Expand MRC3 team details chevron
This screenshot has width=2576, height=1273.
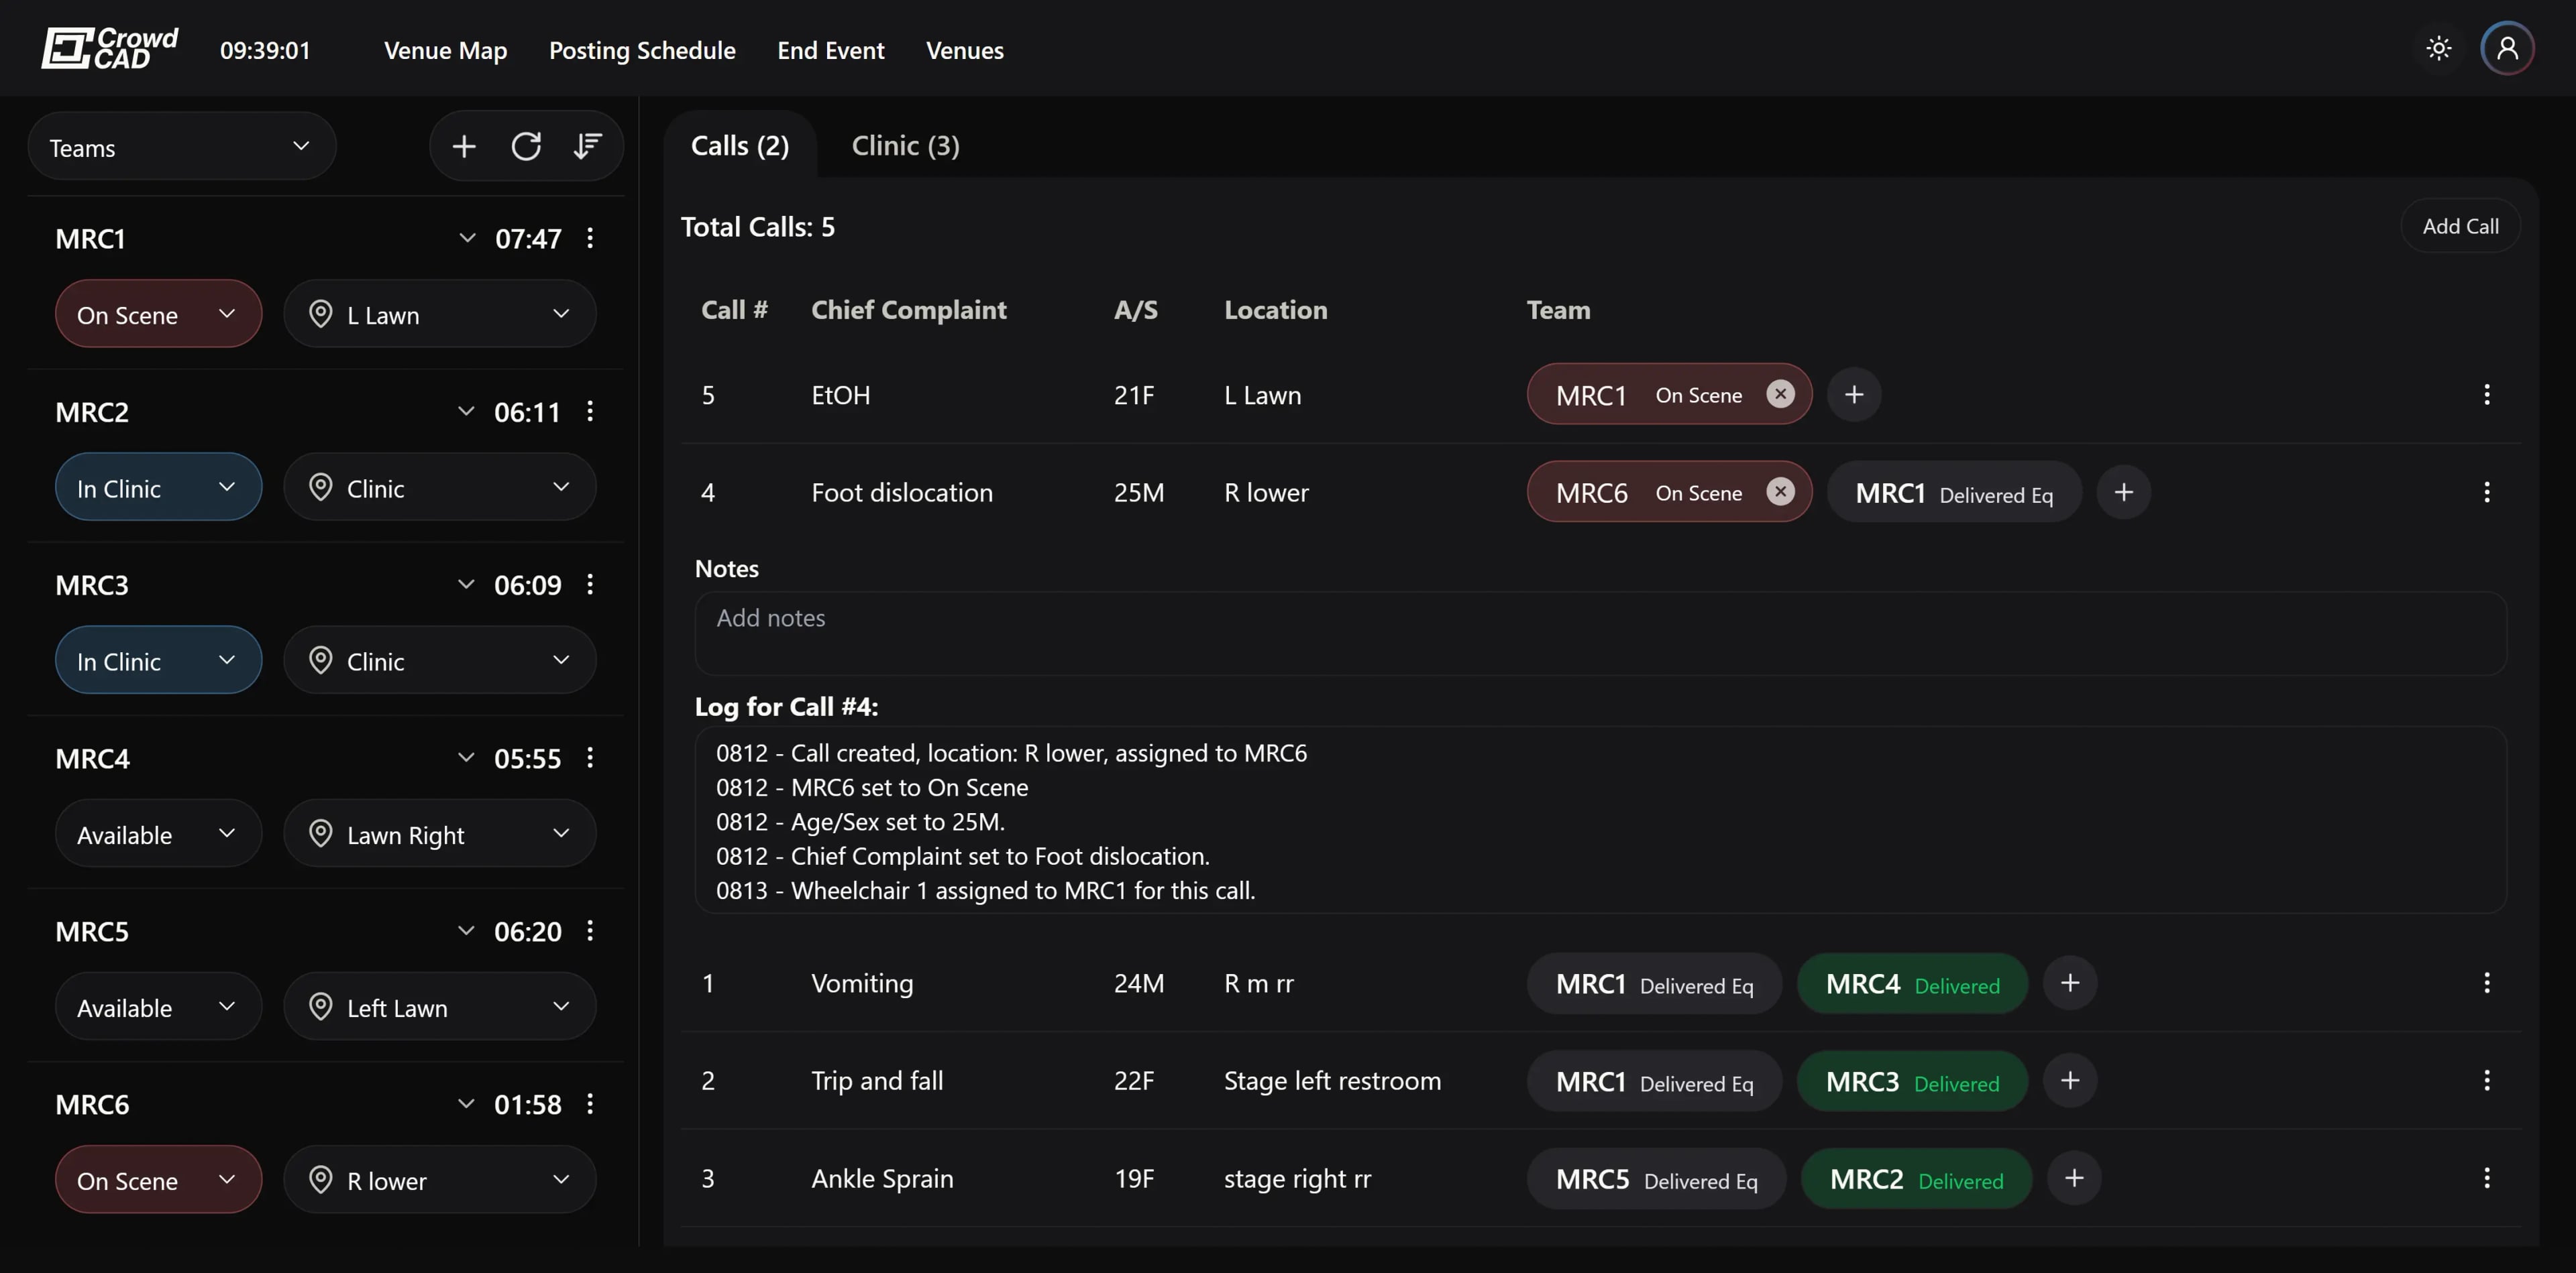click(x=466, y=583)
